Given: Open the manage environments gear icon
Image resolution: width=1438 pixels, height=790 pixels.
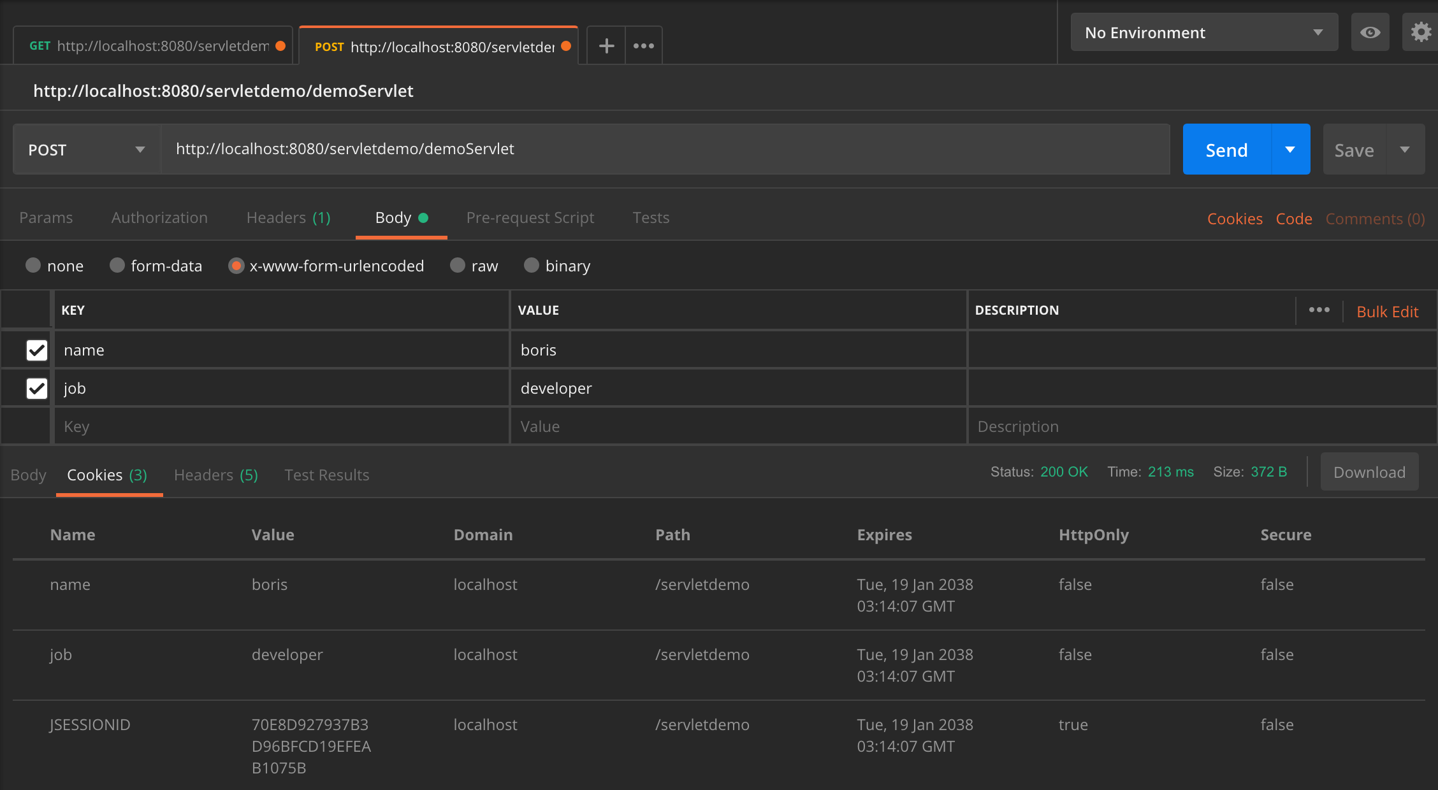Looking at the screenshot, I should point(1421,32).
